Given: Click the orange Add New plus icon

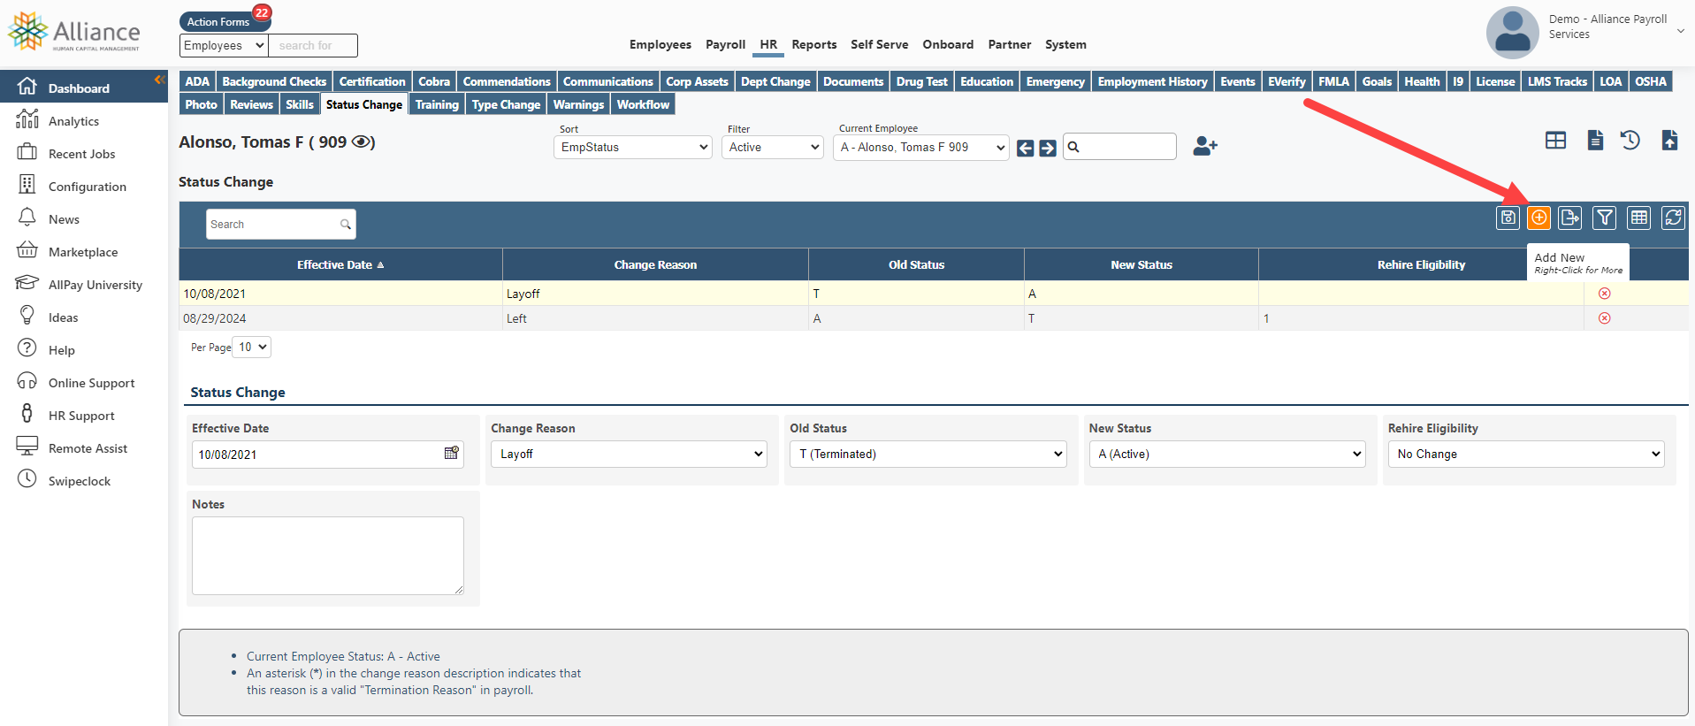Looking at the screenshot, I should [x=1539, y=218].
